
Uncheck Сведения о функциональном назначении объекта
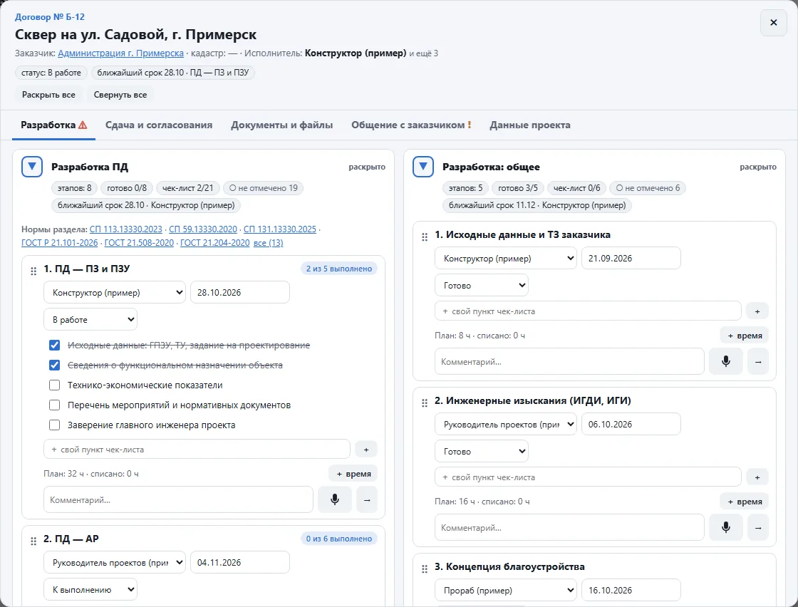click(54, 365)
